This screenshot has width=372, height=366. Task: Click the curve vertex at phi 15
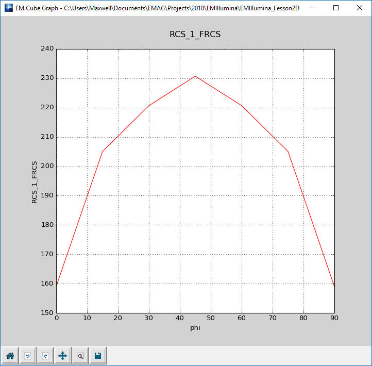point(103,151)
